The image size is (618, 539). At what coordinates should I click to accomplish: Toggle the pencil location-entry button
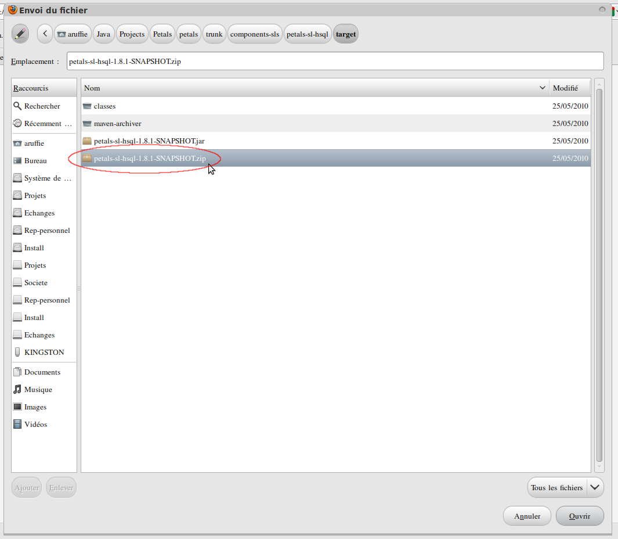pos(20,34)
